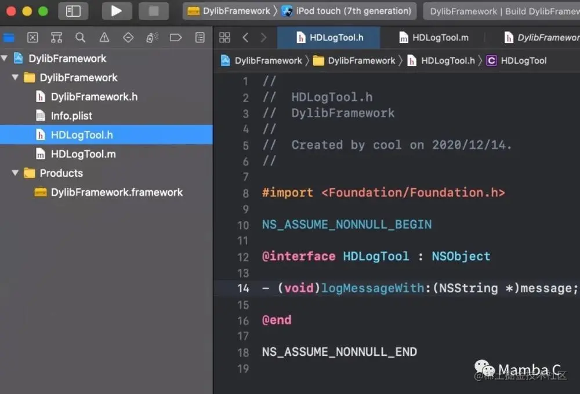
Task: Click the Created by cool comment
Action: [x=402, y=144]
